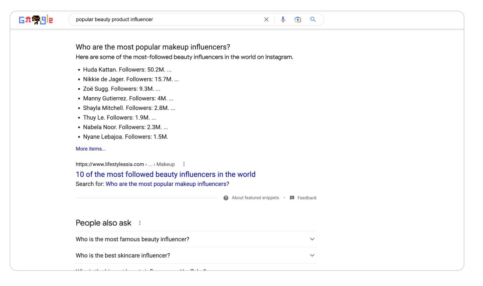Submit search with the magnifying glass icon
The width and height of the screenshot is (483, 286).
click(313, 20)
